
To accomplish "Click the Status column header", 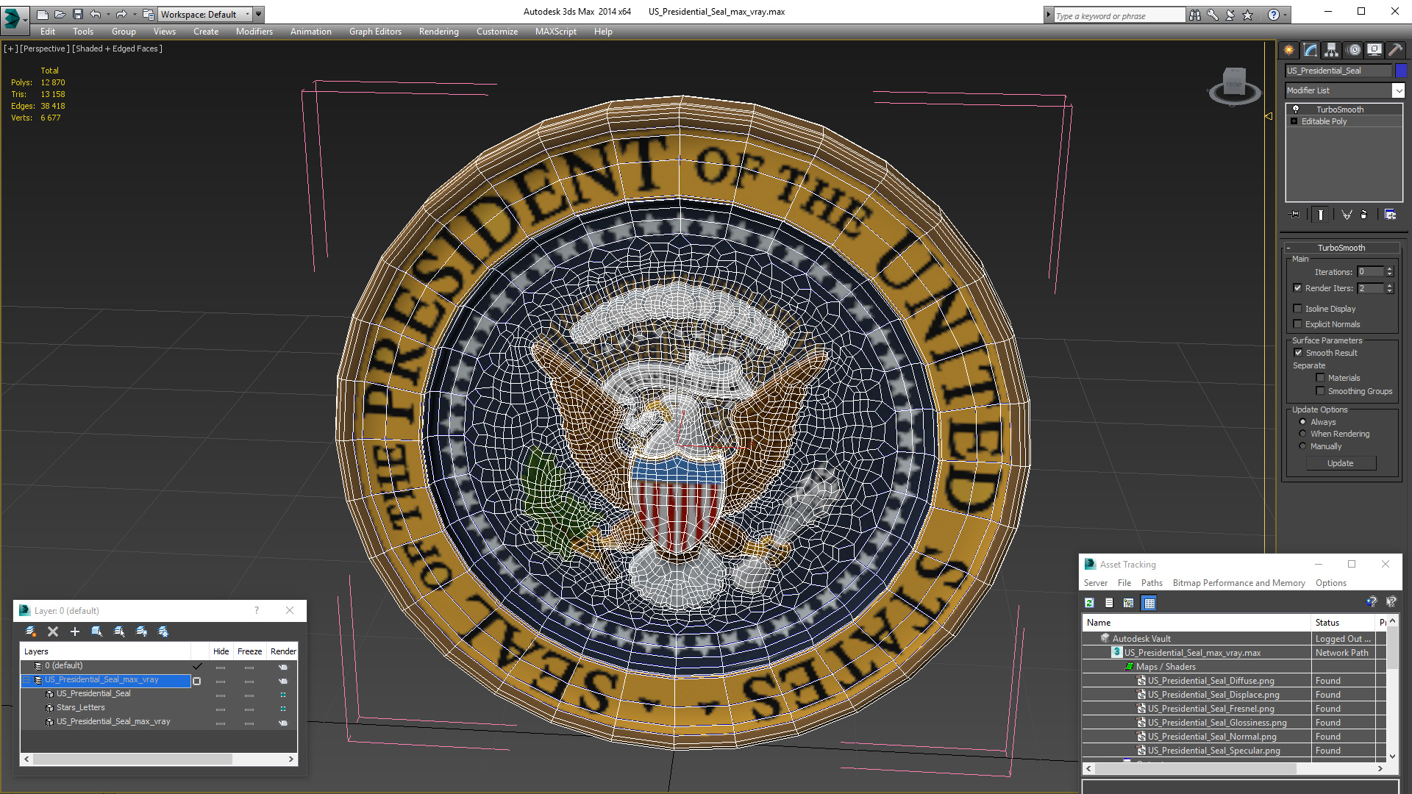I will click(x=1343, y=623).
